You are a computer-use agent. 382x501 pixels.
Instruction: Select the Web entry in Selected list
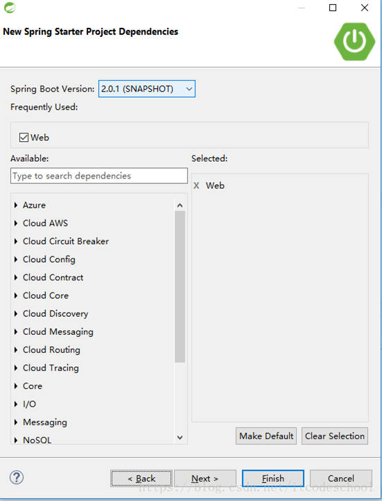(x=215, y=186)
